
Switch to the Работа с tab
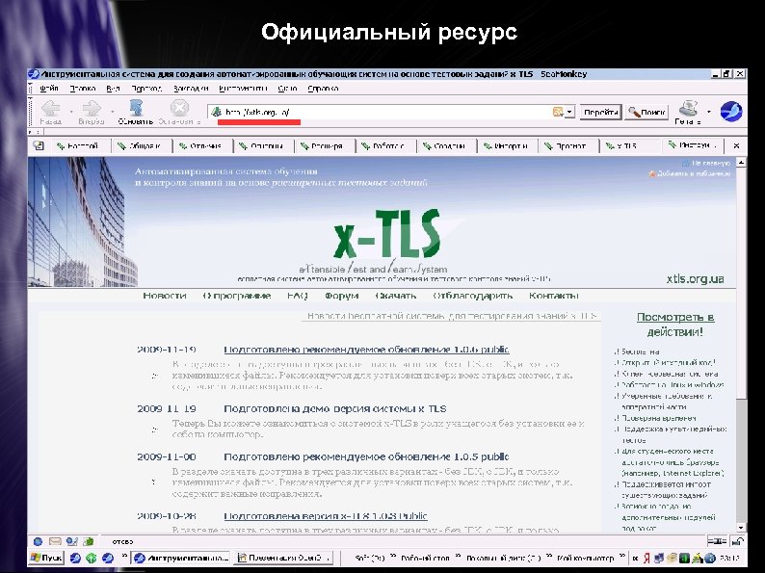pos(386,145)
